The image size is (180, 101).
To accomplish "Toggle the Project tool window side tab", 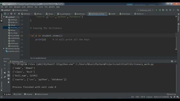I will click(x=1, y=17).
